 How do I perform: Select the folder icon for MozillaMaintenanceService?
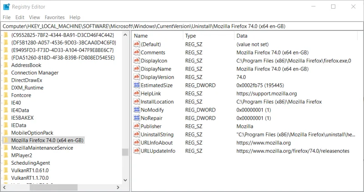6,148
